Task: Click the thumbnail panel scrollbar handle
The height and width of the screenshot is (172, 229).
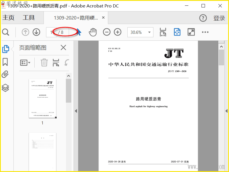Action: point(68,91)
